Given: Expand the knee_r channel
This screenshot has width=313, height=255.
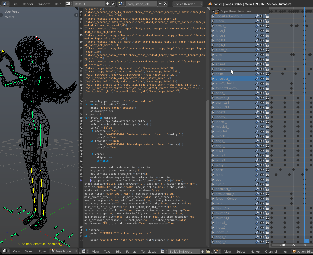Looking at the screenshot, I should [213, 36].
